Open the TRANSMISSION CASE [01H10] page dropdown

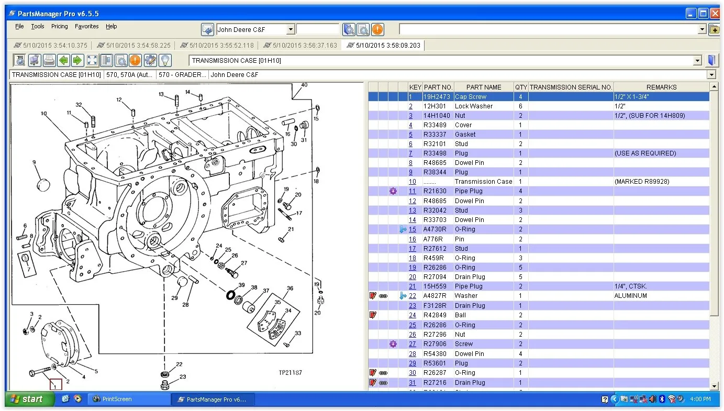(697, 61)
